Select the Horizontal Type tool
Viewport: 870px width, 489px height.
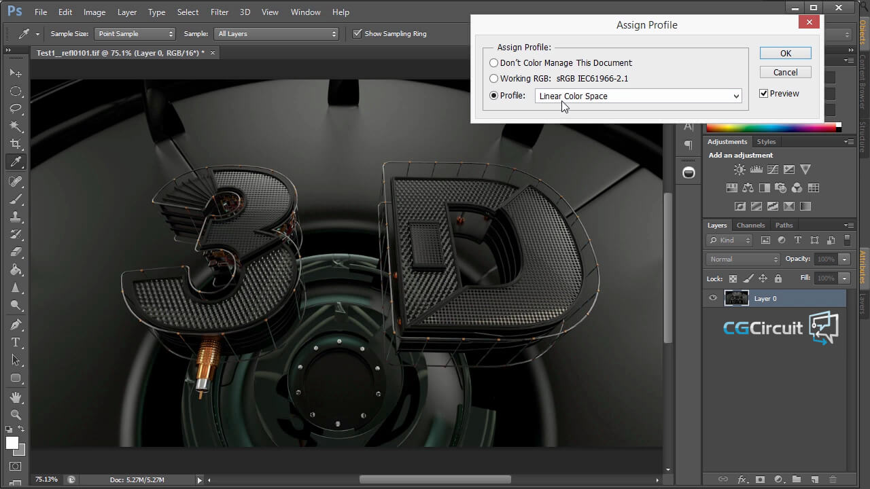pos(16,342)
